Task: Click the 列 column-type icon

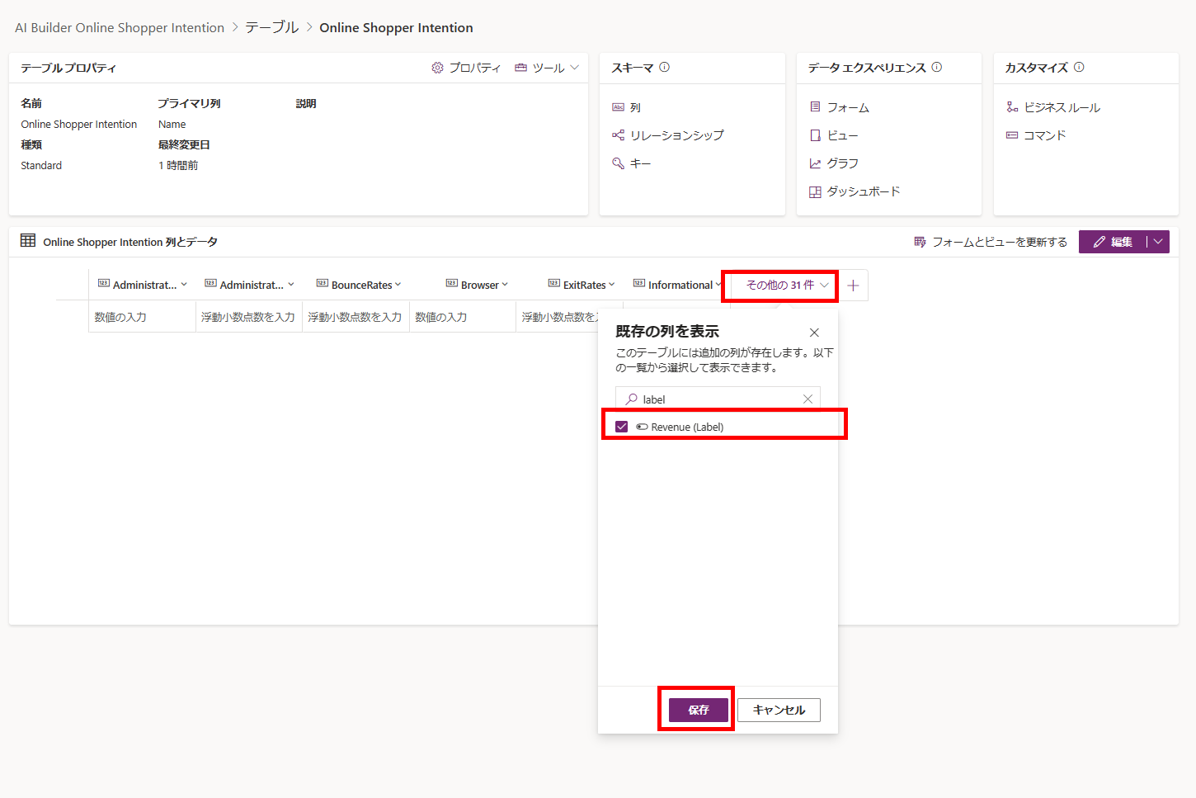Action: point(618,107)
